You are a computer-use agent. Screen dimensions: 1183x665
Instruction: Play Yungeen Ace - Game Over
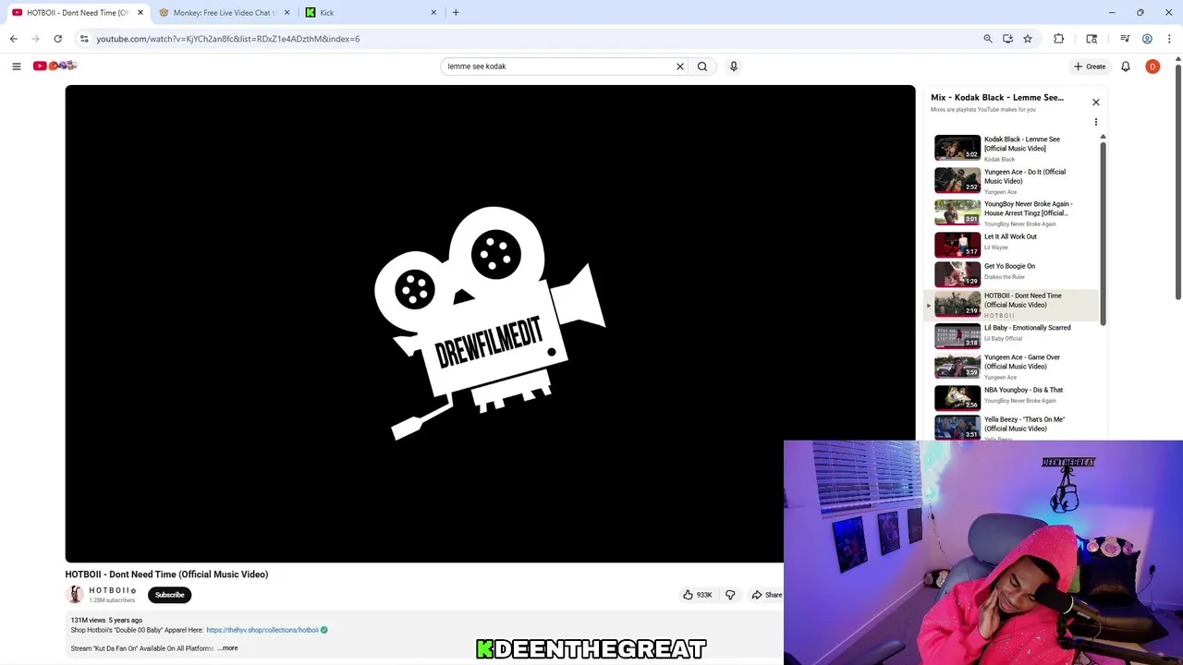click(1014, 367)
